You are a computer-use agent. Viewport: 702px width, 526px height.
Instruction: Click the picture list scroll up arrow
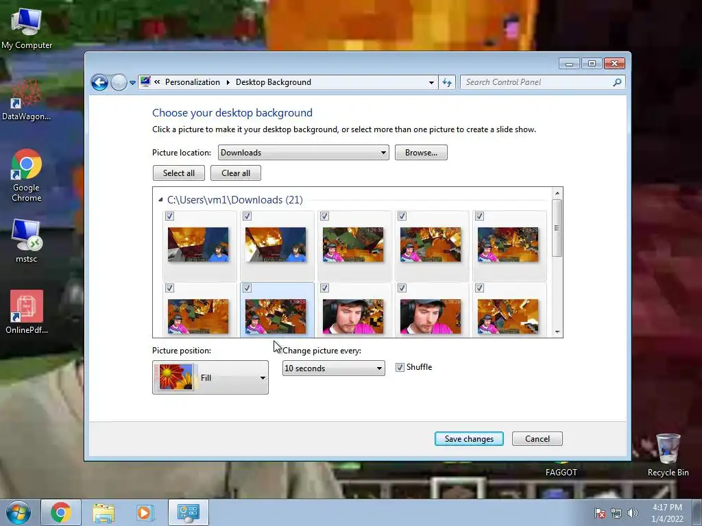(557, 193)
